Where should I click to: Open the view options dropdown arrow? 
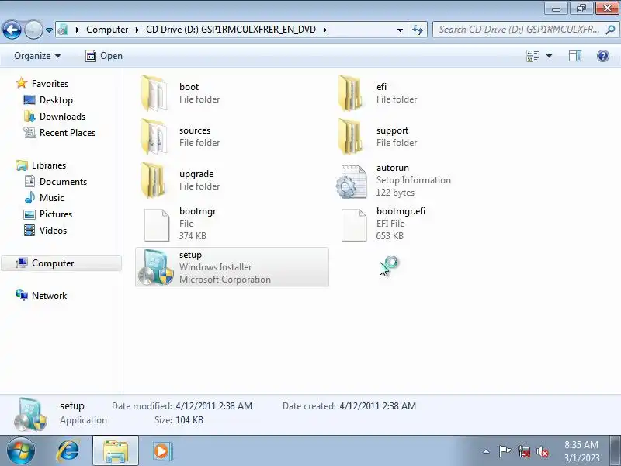coord(550,56)
